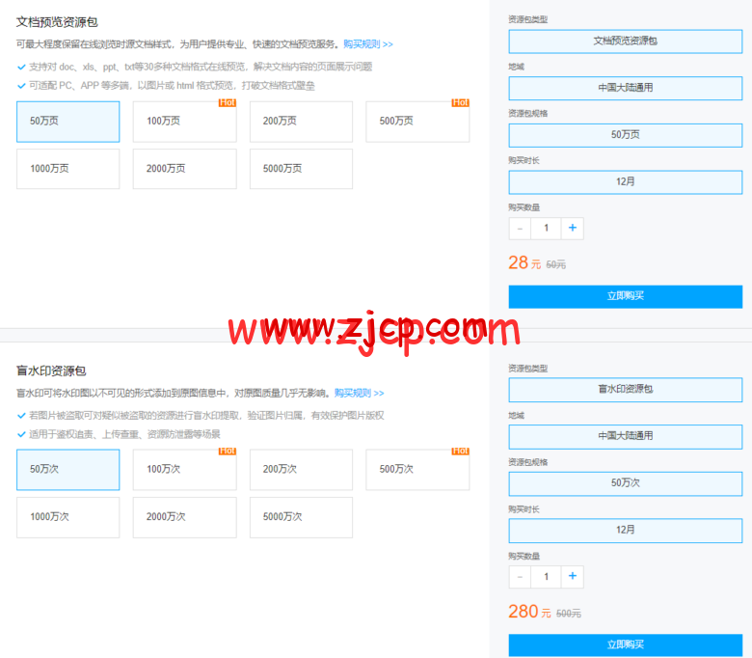Click 12月 duration box in lower order
This screenshot has height=658, width=752.
pyautogui.click(x=626, y=531)
